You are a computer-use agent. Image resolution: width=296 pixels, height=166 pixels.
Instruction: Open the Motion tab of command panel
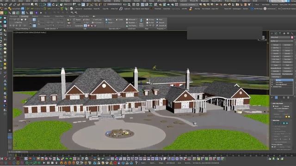point(284,33)
